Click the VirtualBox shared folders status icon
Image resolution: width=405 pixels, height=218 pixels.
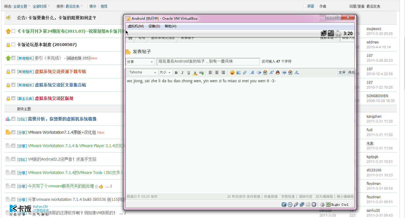308,204
